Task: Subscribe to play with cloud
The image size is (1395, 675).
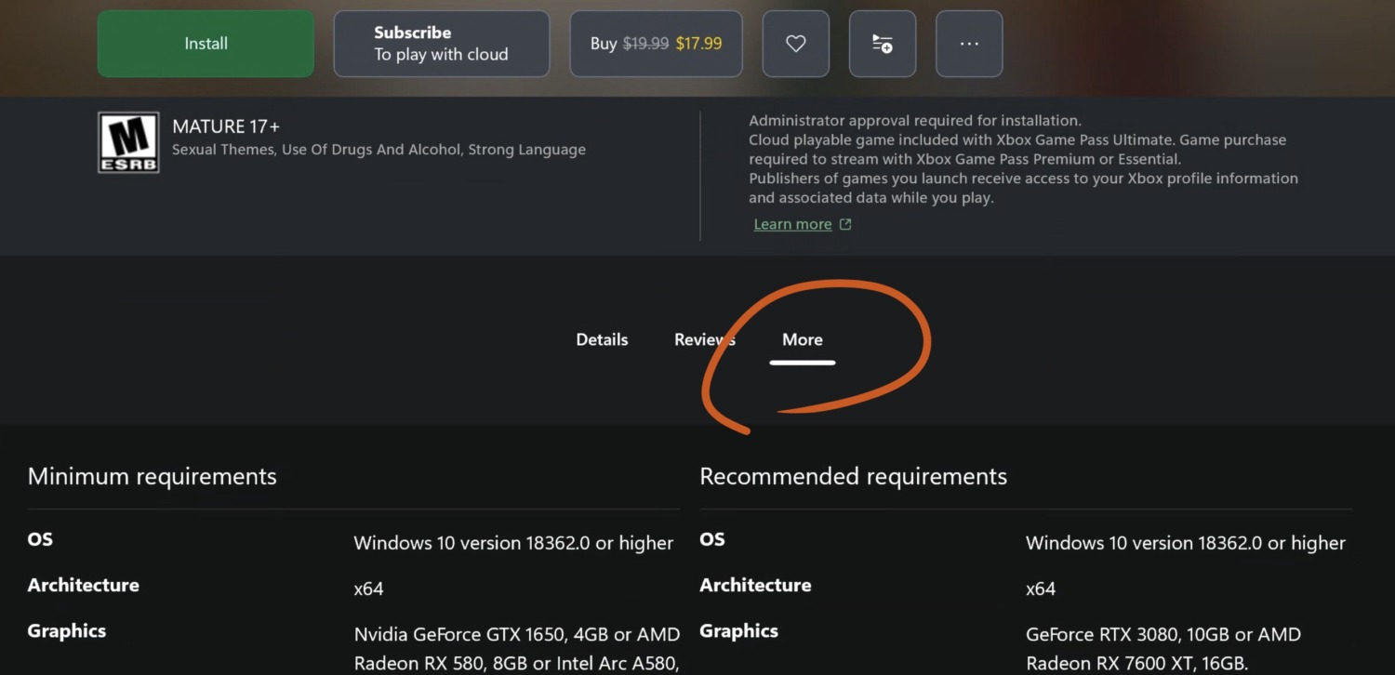Action: (x=442, y=44)
